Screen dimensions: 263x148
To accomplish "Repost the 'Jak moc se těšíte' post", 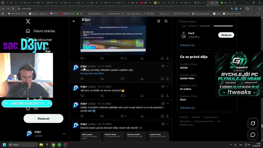I will (x=102, y=96).
